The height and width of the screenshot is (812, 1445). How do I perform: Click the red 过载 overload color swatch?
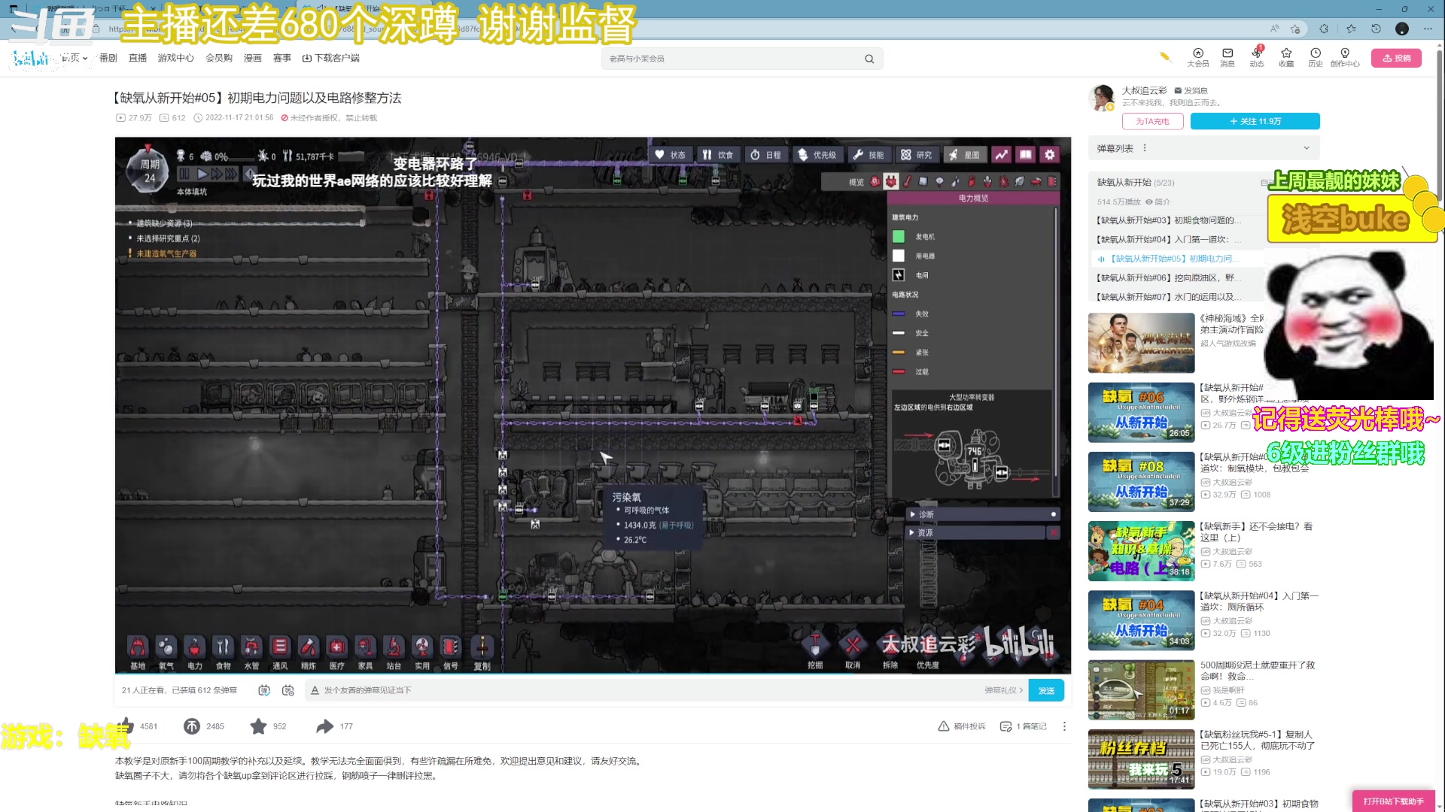coord(898,371)
